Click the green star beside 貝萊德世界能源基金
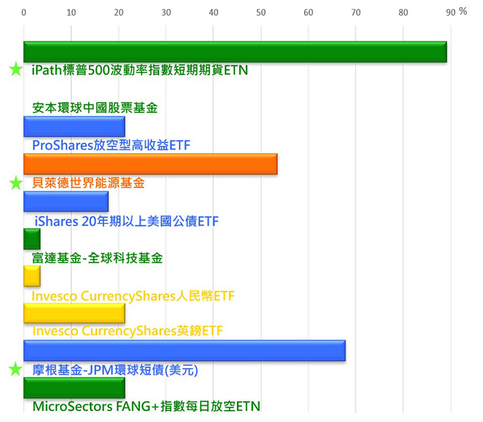This screenshot has height=422, width=483. click(x=16, y=183)
